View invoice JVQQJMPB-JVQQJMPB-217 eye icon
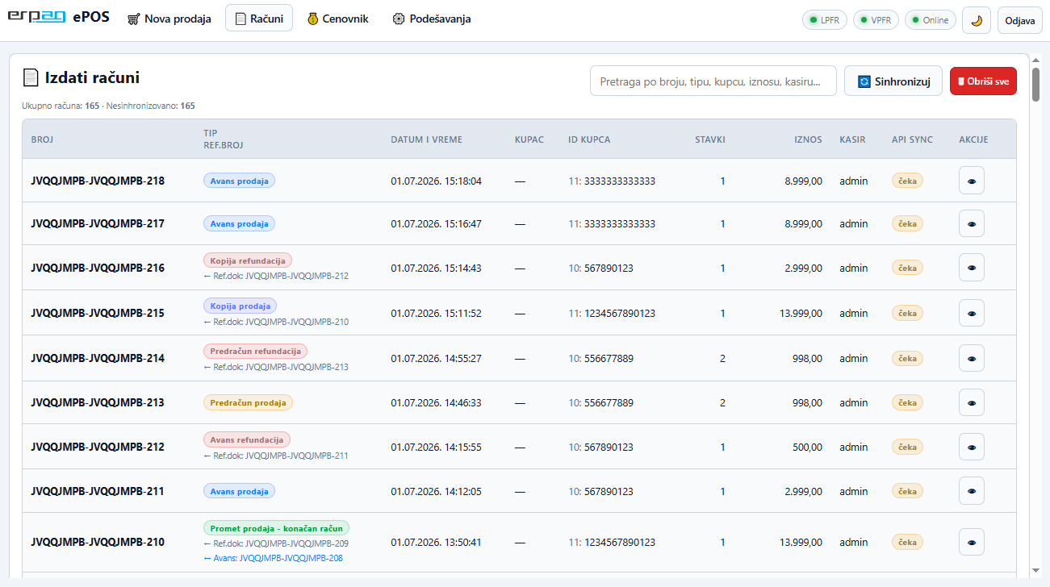 [x=971, y=223]
